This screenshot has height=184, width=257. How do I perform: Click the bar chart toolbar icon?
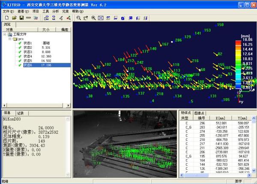pyautogui.click(x=36, y=18)
